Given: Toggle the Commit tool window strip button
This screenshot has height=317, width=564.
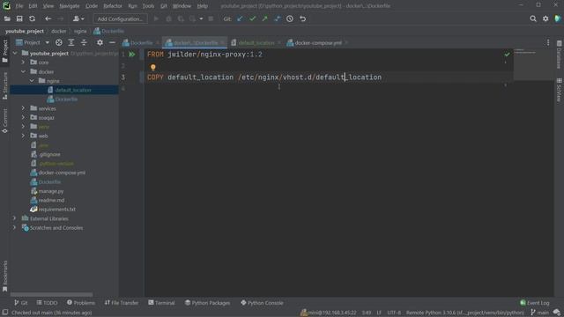Looking at the screenshot, I should click(5, 121).
